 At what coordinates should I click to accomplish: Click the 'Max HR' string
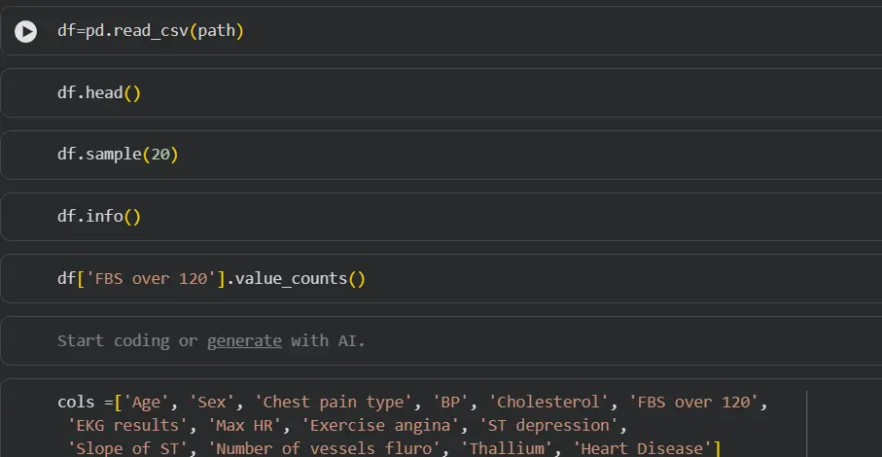click(x=245, y=426)
